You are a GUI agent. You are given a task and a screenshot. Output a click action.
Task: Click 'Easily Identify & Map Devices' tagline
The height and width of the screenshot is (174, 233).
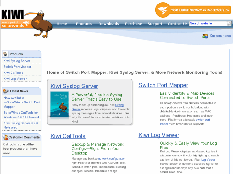tap(187, 95)
